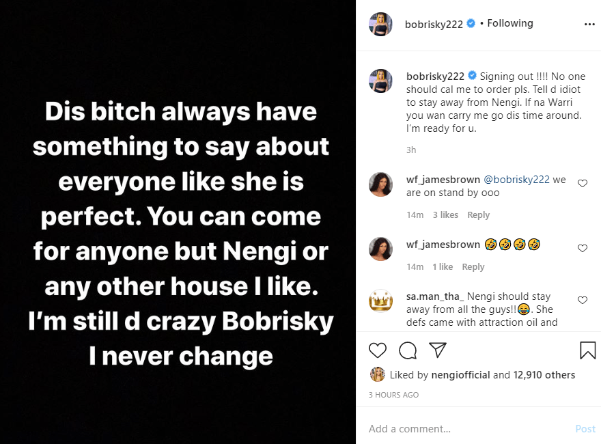
Task: Like wf_jamesbrown's 'on stand by' comment
Action: (x=583, y=183)
